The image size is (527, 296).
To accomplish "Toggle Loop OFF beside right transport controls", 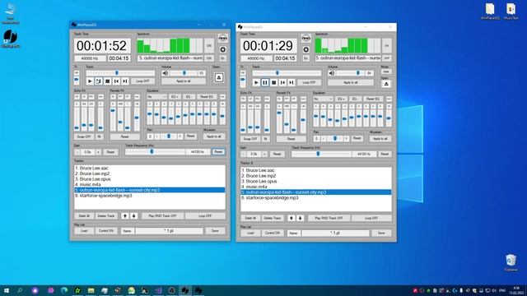I will click(x=310, y=82).
